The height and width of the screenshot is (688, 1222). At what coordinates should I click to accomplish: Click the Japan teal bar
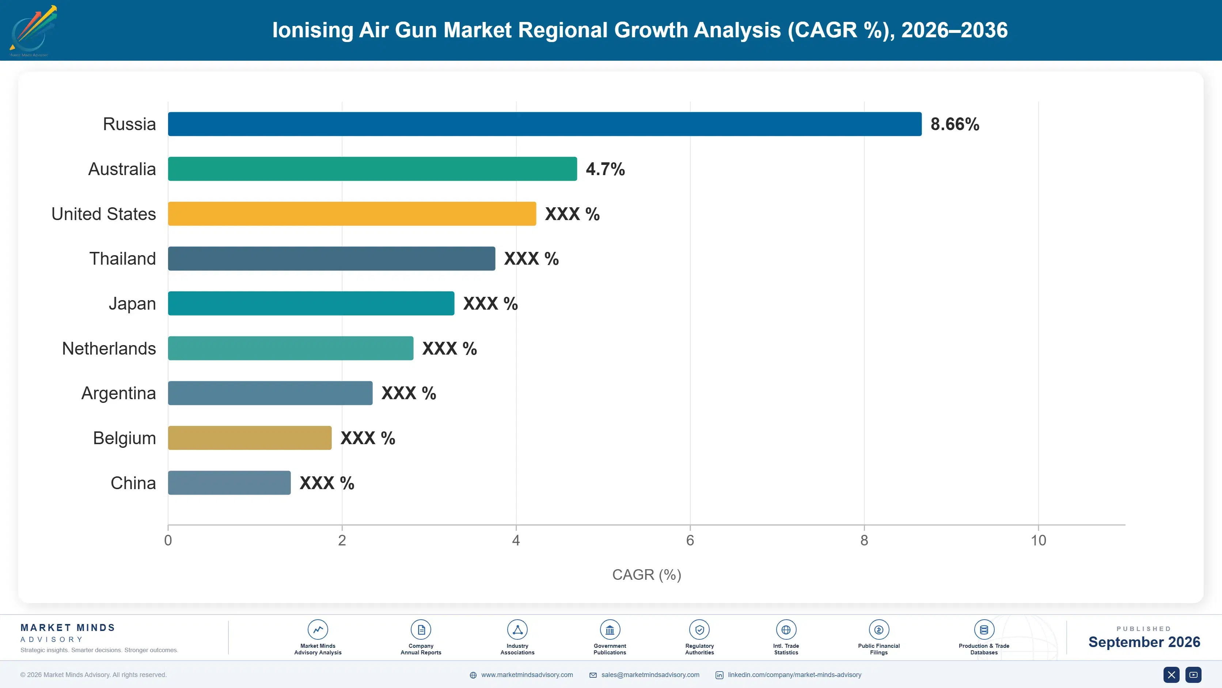311,303
